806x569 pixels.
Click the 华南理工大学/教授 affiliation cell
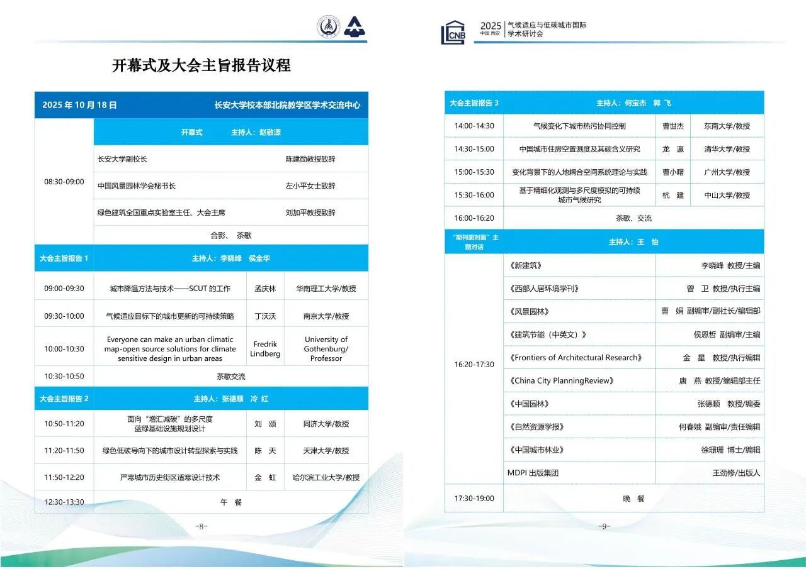(326, 289)
